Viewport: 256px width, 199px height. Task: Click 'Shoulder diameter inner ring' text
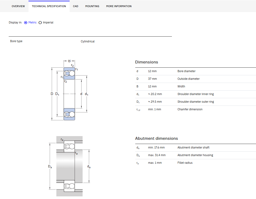(196, 94)
